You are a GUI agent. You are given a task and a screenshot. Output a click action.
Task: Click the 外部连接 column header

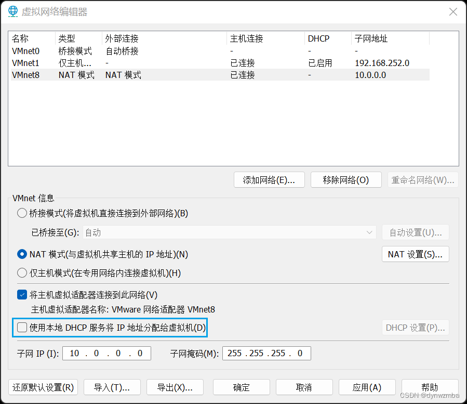coord(165,38)
